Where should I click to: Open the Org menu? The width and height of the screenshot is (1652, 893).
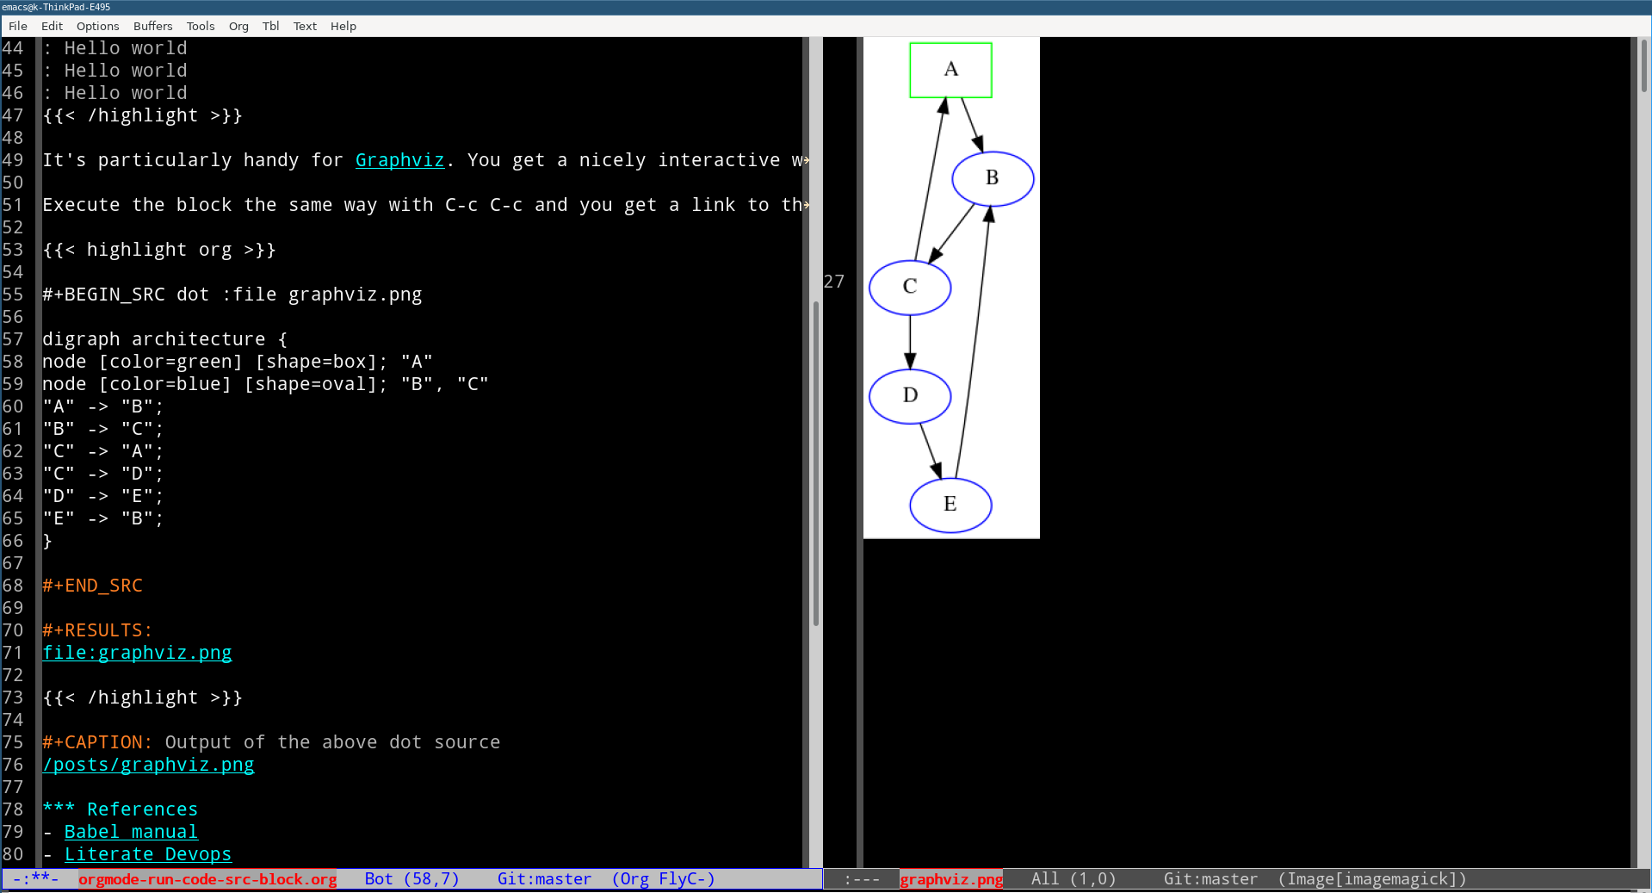(238, 26)
